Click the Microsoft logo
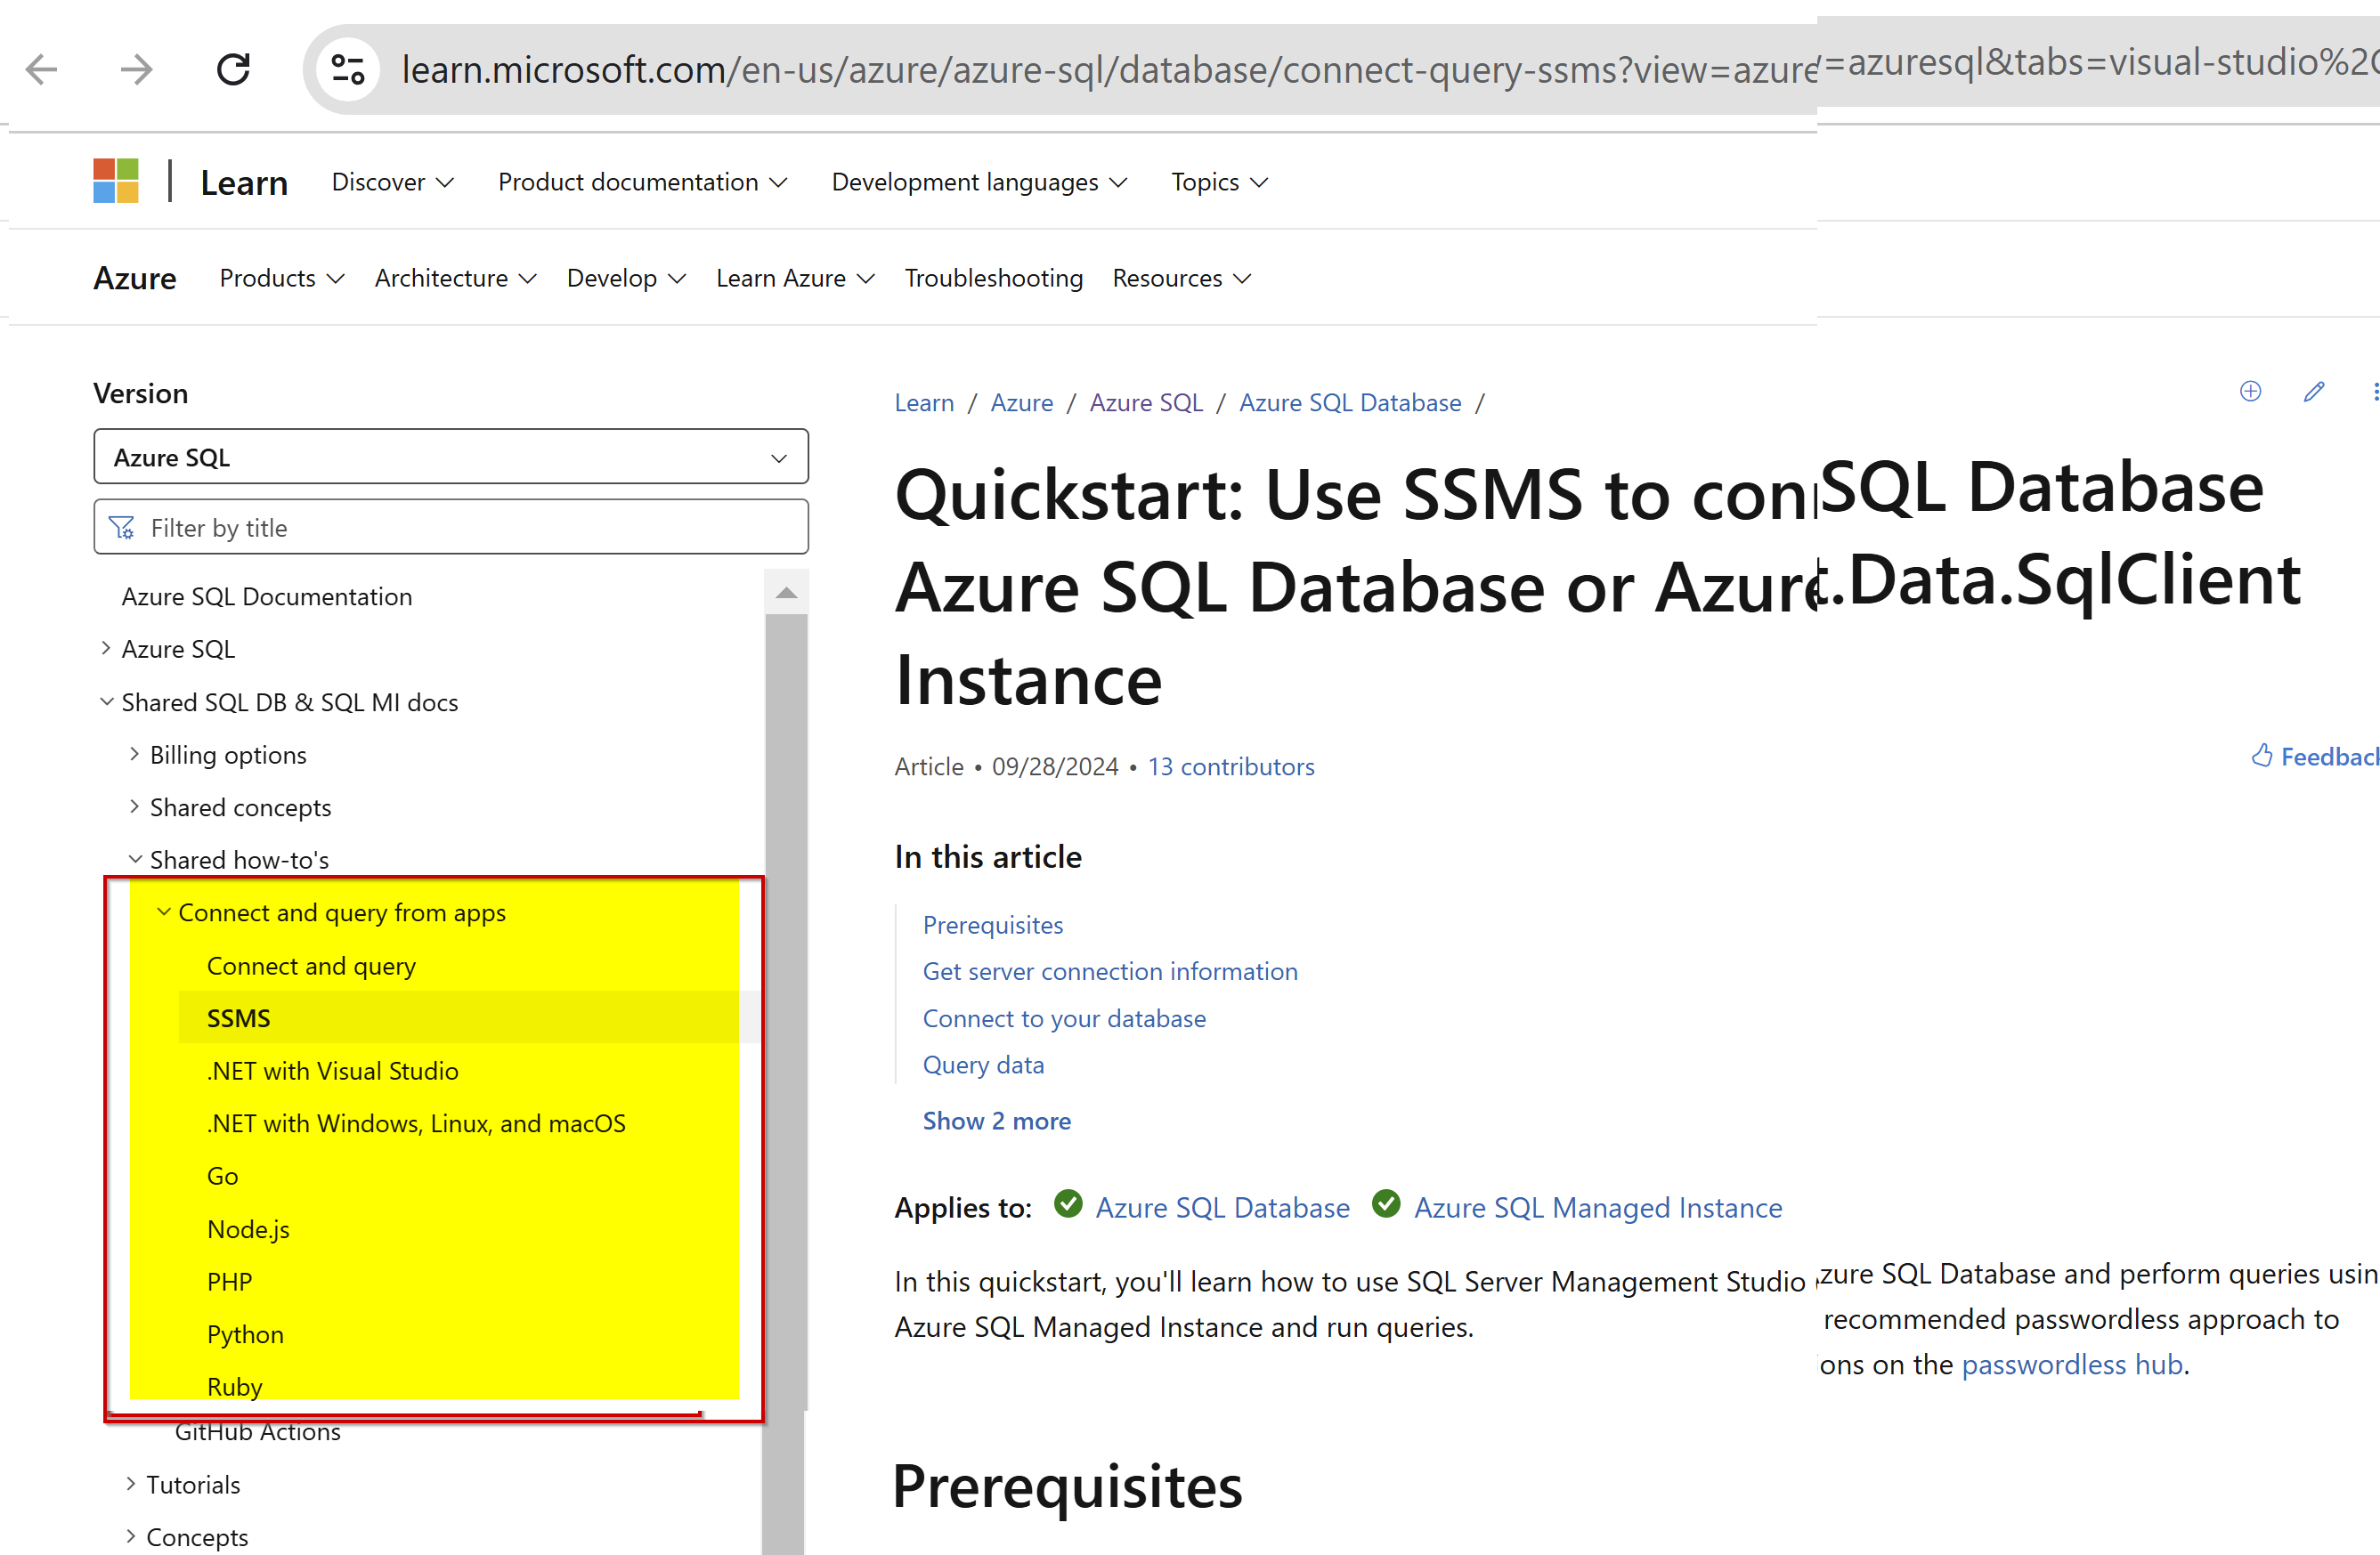The height and width of the screenshot is (1555, 2380). pyautogui.click(x=116, y=181)
